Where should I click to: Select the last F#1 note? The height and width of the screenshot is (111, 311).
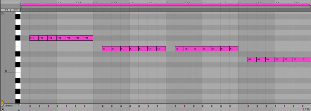(x=88, y=38)
